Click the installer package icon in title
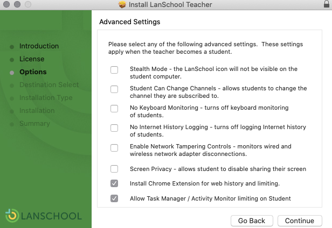 122,4
